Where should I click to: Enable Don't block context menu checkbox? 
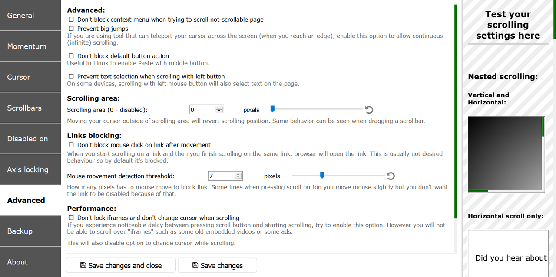[x=71, y=20]
